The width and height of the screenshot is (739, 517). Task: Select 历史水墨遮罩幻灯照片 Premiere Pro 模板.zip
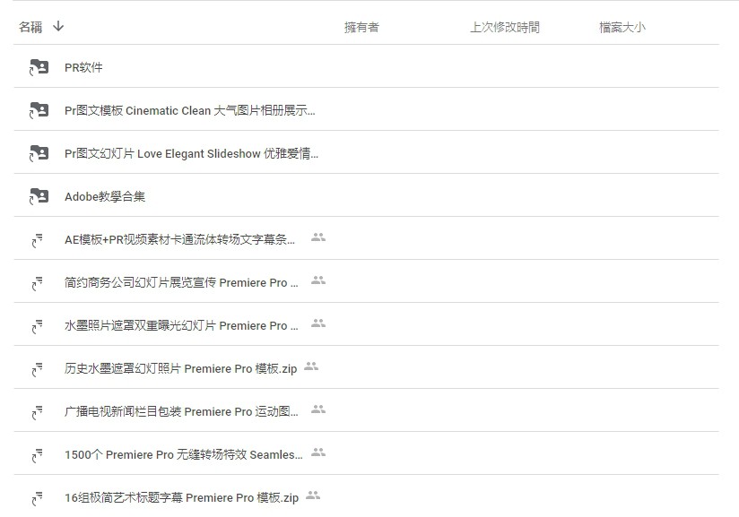[179, 368]
